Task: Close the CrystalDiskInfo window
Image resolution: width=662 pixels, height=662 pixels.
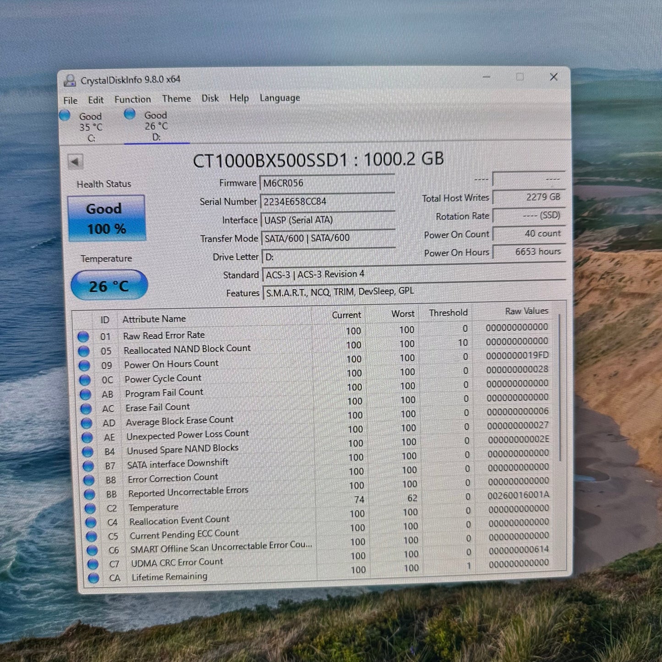Action: pos(553,77)
